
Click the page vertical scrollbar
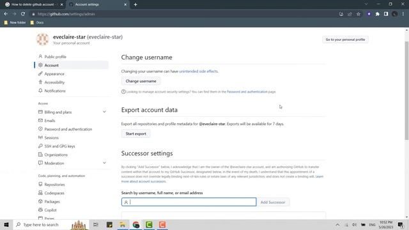[x=406, y=91]
